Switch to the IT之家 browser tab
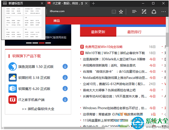Image resolution: width=169 pixels, height=130 pixels. 68,3
